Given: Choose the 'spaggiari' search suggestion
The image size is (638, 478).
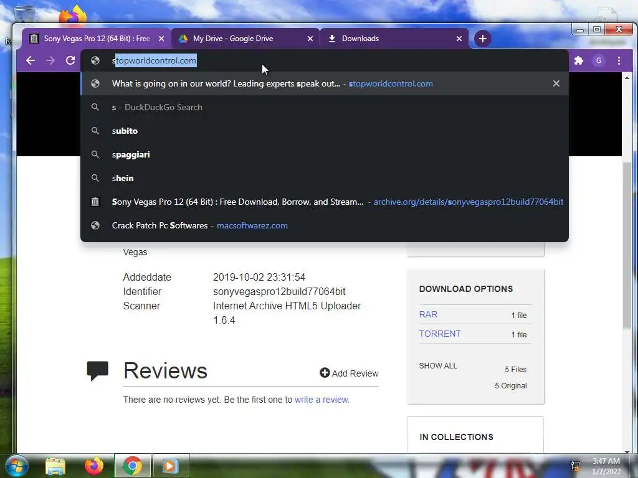Looking at the screenshot, I should tap(324, 154).
